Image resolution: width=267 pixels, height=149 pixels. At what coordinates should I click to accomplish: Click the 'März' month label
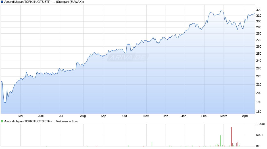(x=224, y=116)
